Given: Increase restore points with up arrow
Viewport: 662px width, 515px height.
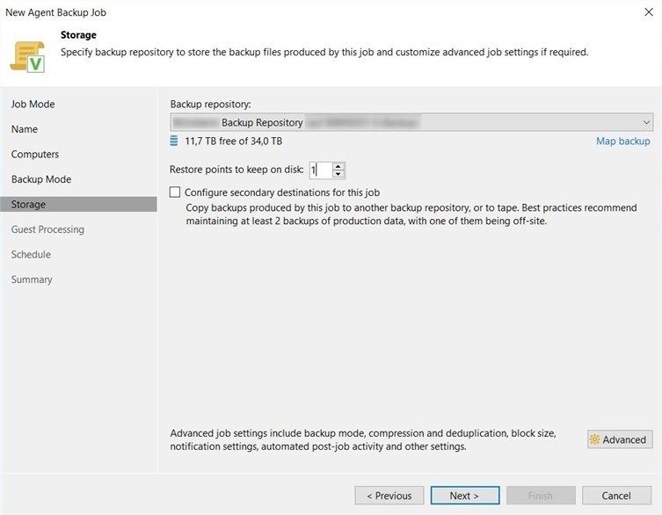Looking at the screenshot, I should click(338, 166).
